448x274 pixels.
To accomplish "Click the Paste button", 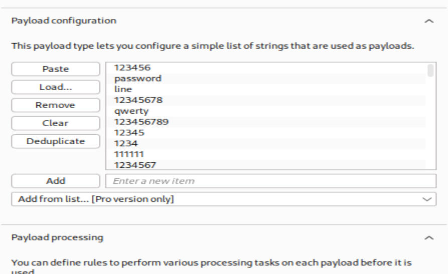I will click(55, 69).
